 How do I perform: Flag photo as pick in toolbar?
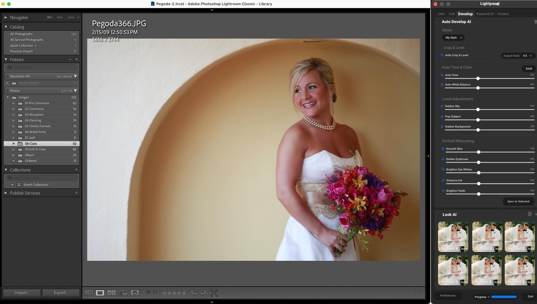148,293
